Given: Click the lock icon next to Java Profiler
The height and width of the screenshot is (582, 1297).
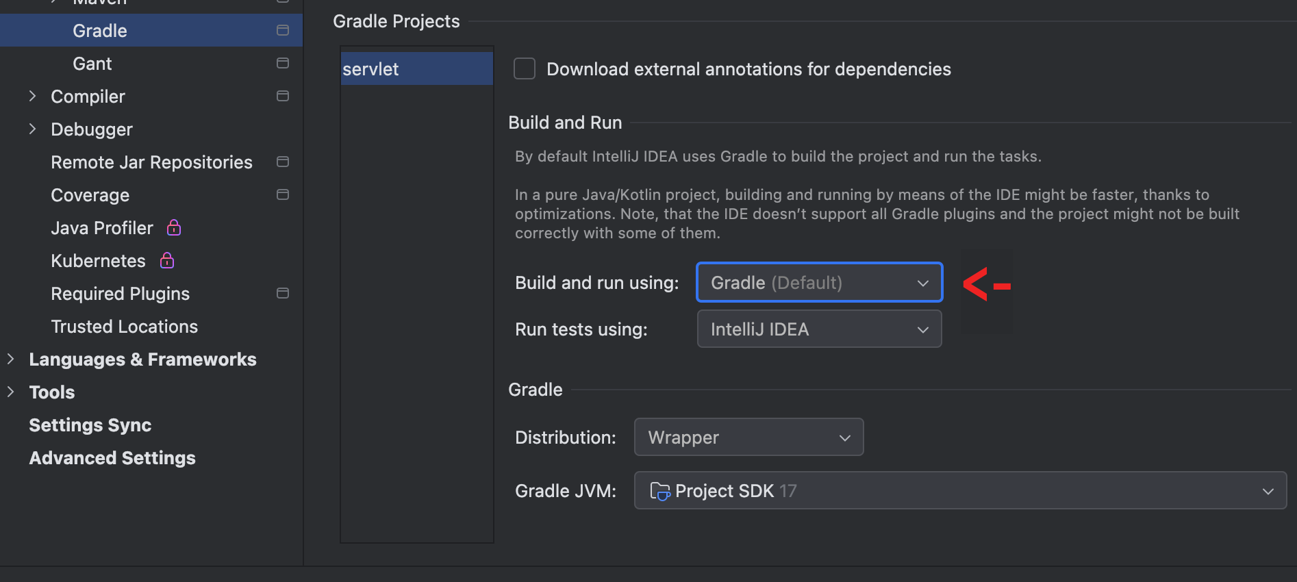Looking at the screenshot, I should coord(174,227).
